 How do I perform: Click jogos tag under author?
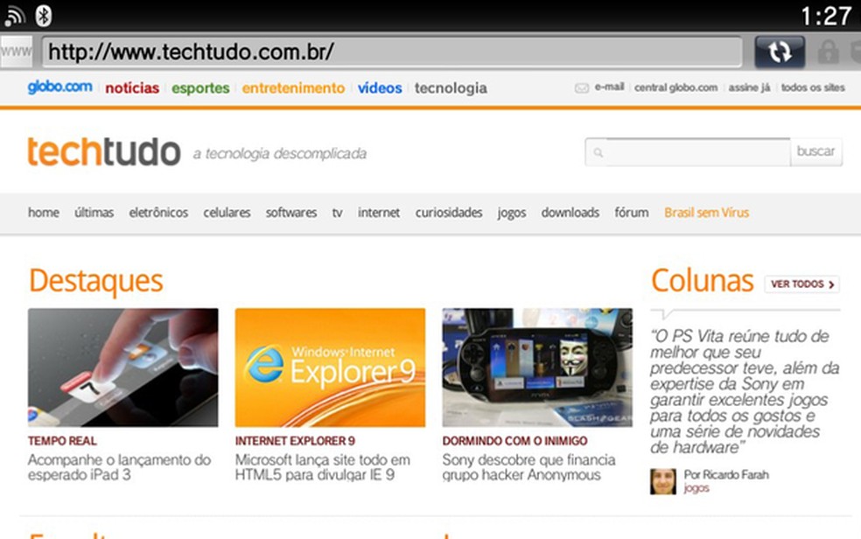click(x=696, y=488)
